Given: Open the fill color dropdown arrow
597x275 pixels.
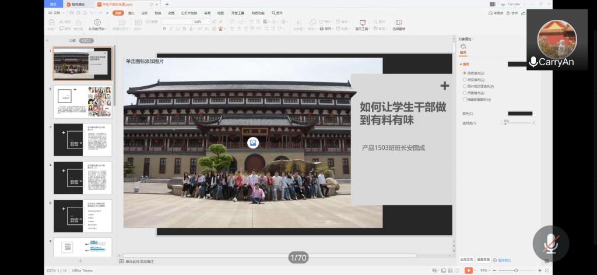Looking at the screenshot, I should click(x=535, y=114).
